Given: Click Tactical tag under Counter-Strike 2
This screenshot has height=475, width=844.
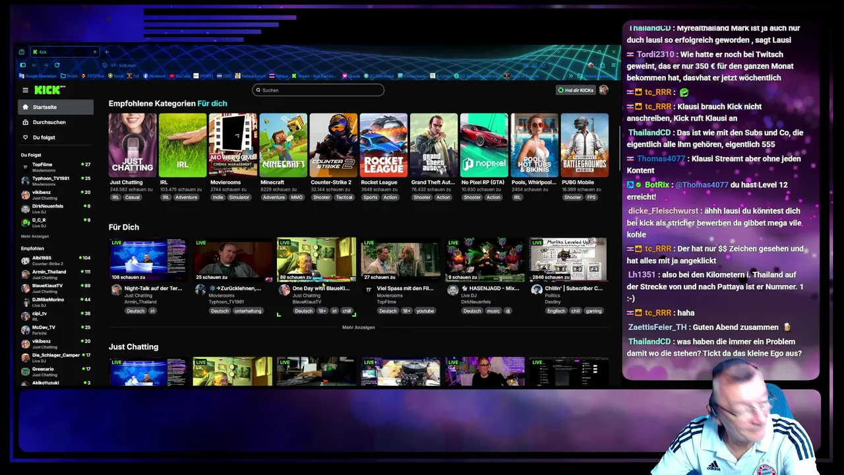Looking at the screenshot, I should click(x=344, y=197).
